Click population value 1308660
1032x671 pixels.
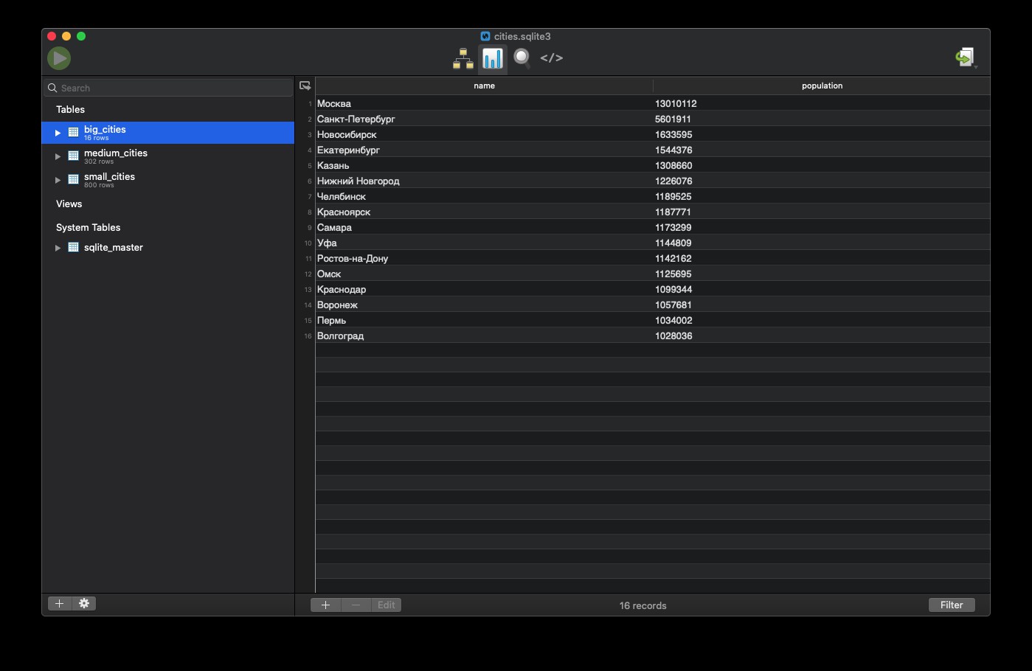coord(673,165)
